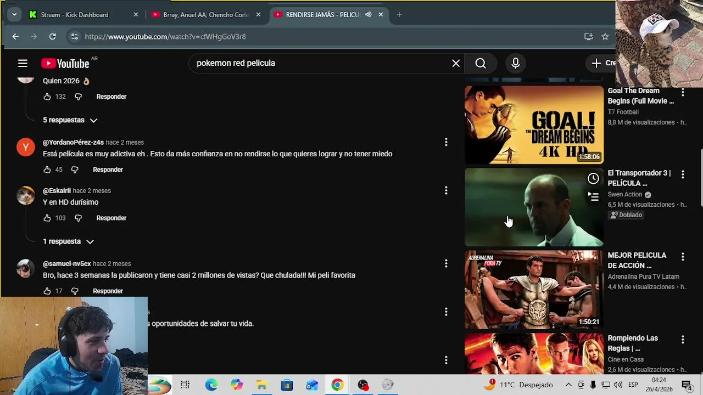Viewport: 703px width, 395px height.
Task: Open options menu for @YordanoPérez-z4s comment
Action: pyautogui.click(x=446, y=142)
